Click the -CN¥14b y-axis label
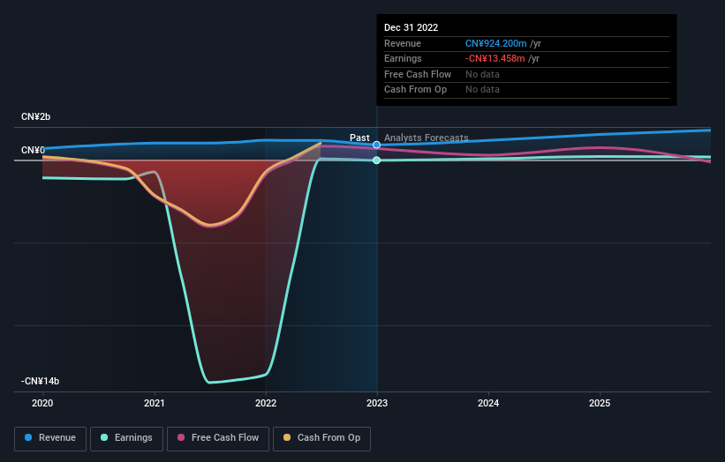725x462 pixels. click(40, 381)
